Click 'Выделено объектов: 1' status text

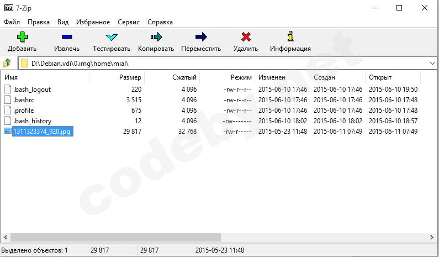coord(34,250)
